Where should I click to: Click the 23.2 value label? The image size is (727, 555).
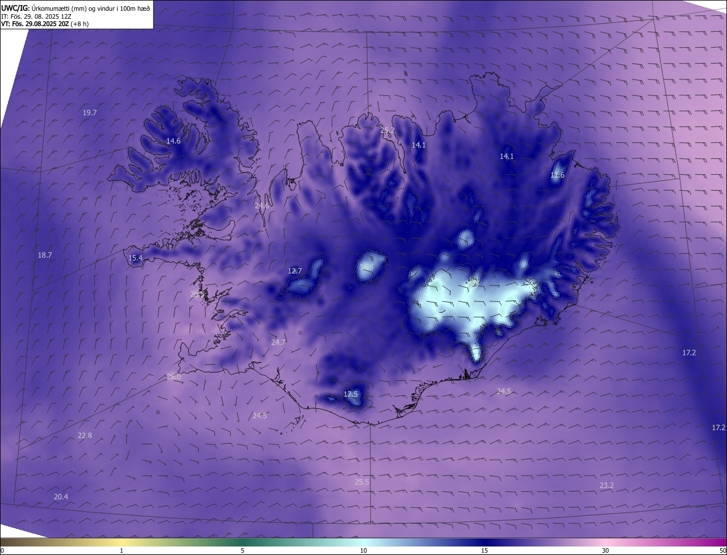pos(607,486)
